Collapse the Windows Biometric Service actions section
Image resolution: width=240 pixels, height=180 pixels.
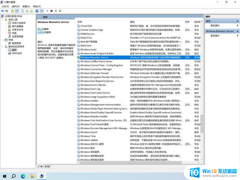pos(237,31)
